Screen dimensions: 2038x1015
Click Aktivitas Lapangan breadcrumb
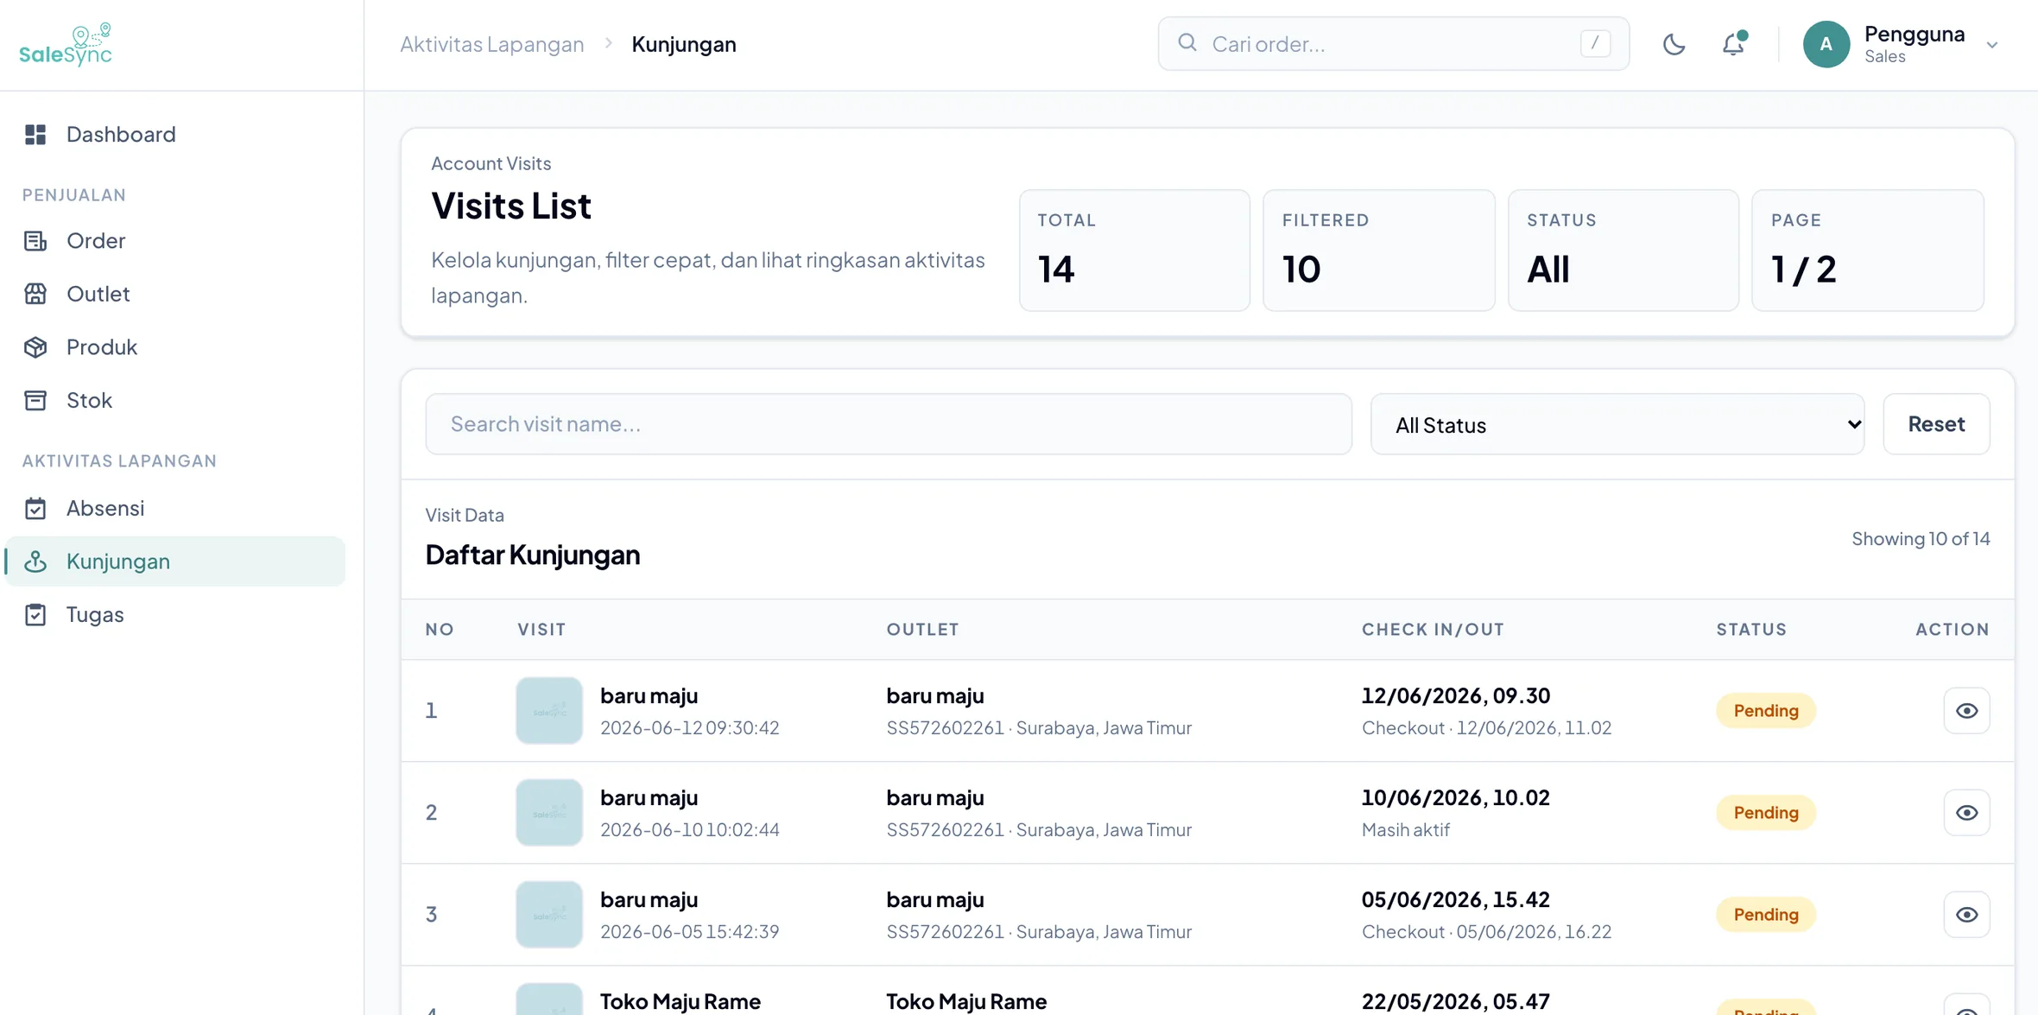pyautogui.click(x=492, y=44)
